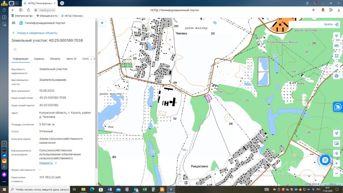Open the 'Обращение в пр...' bookmark
The width and height of the screenshot is (343, 193).
pos(48,16)
